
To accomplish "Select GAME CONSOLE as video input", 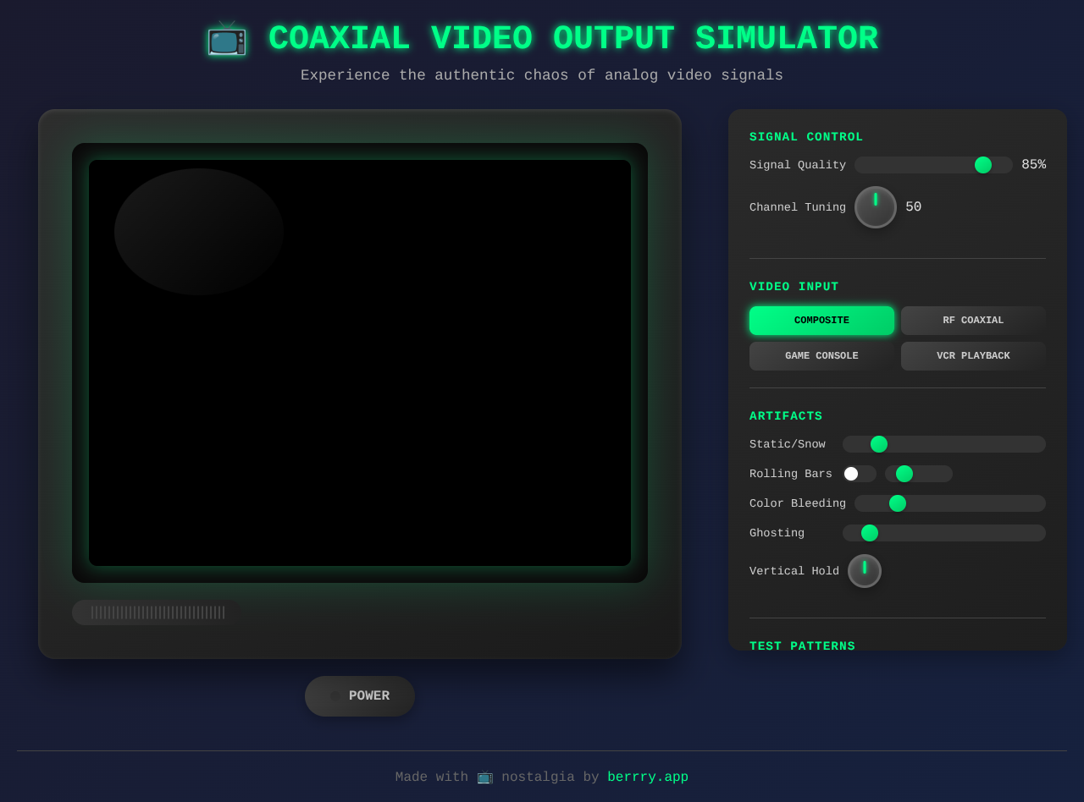I will pyautogui.click(x=821, y=355).
